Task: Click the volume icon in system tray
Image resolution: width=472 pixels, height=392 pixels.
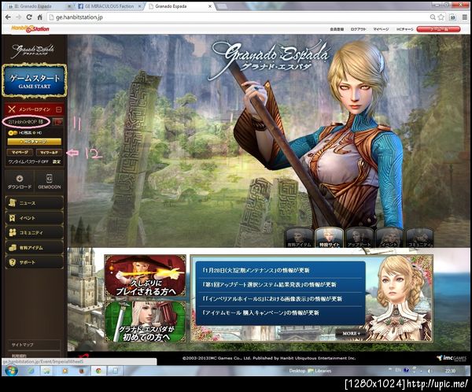Action: coord(431,371)
